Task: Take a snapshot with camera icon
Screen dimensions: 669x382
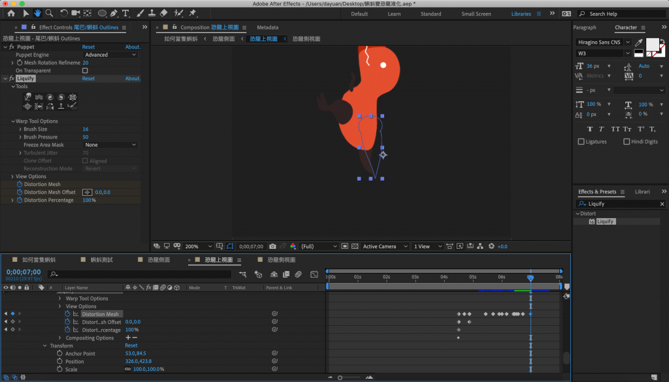Action: [272, 246]
